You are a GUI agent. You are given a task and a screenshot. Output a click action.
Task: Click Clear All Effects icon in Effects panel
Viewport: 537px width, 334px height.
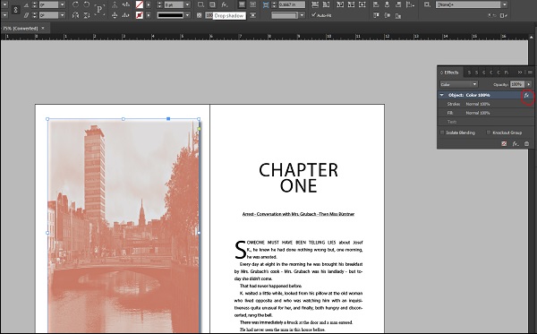tap(504, 144)
